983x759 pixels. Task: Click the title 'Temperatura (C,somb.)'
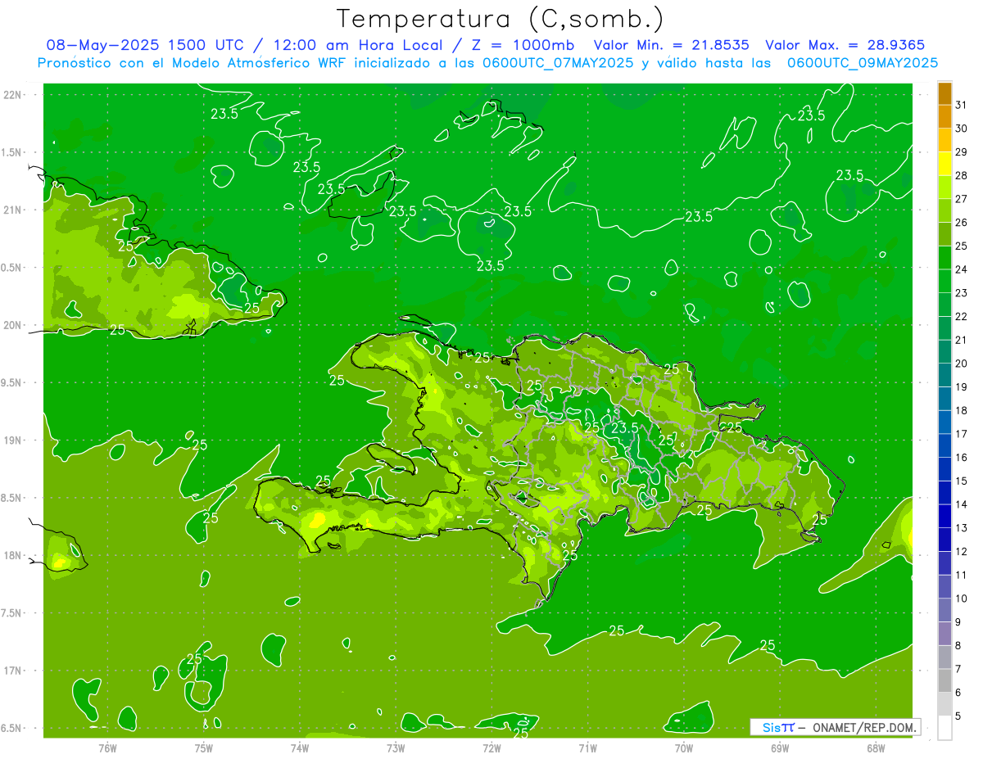tap(500, 19)
